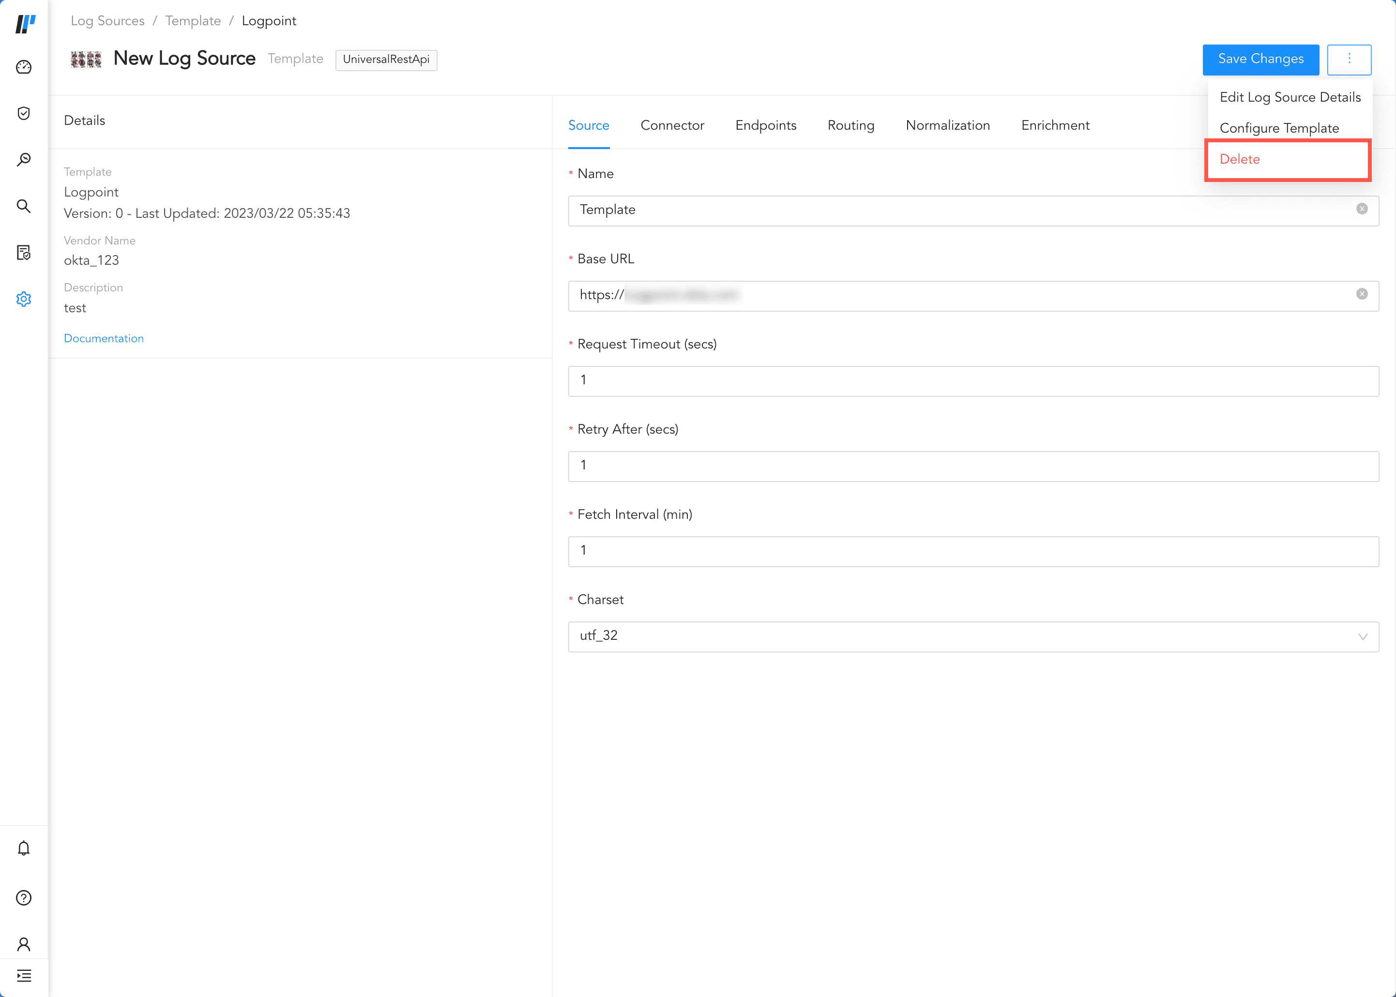Switch to the Connector tab

pos(671,125)
